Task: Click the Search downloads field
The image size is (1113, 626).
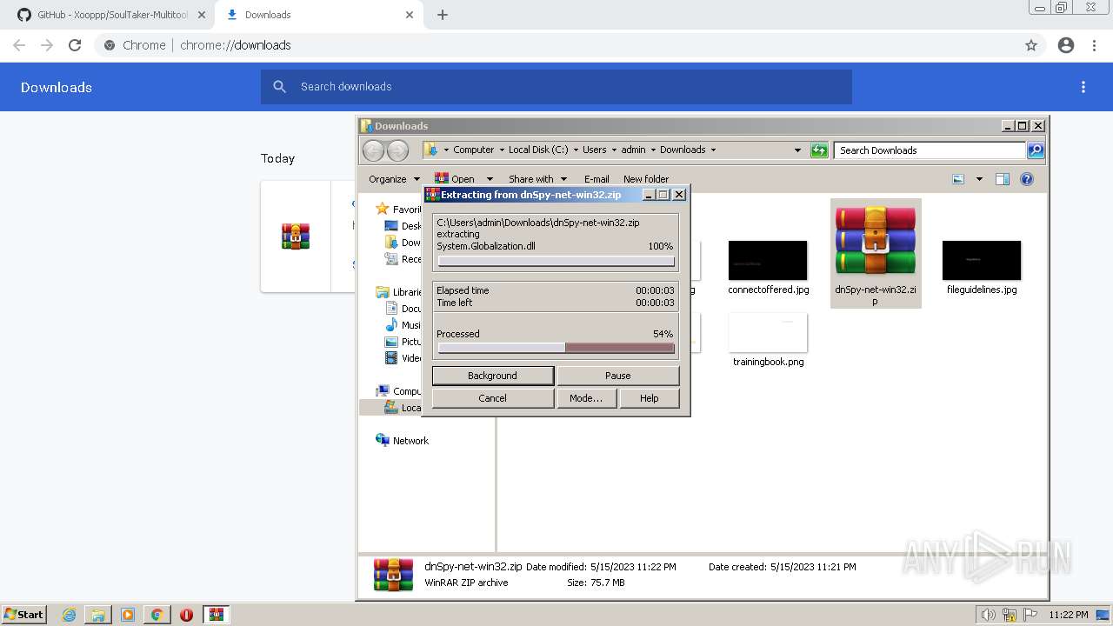Action: tap(556, 87)
